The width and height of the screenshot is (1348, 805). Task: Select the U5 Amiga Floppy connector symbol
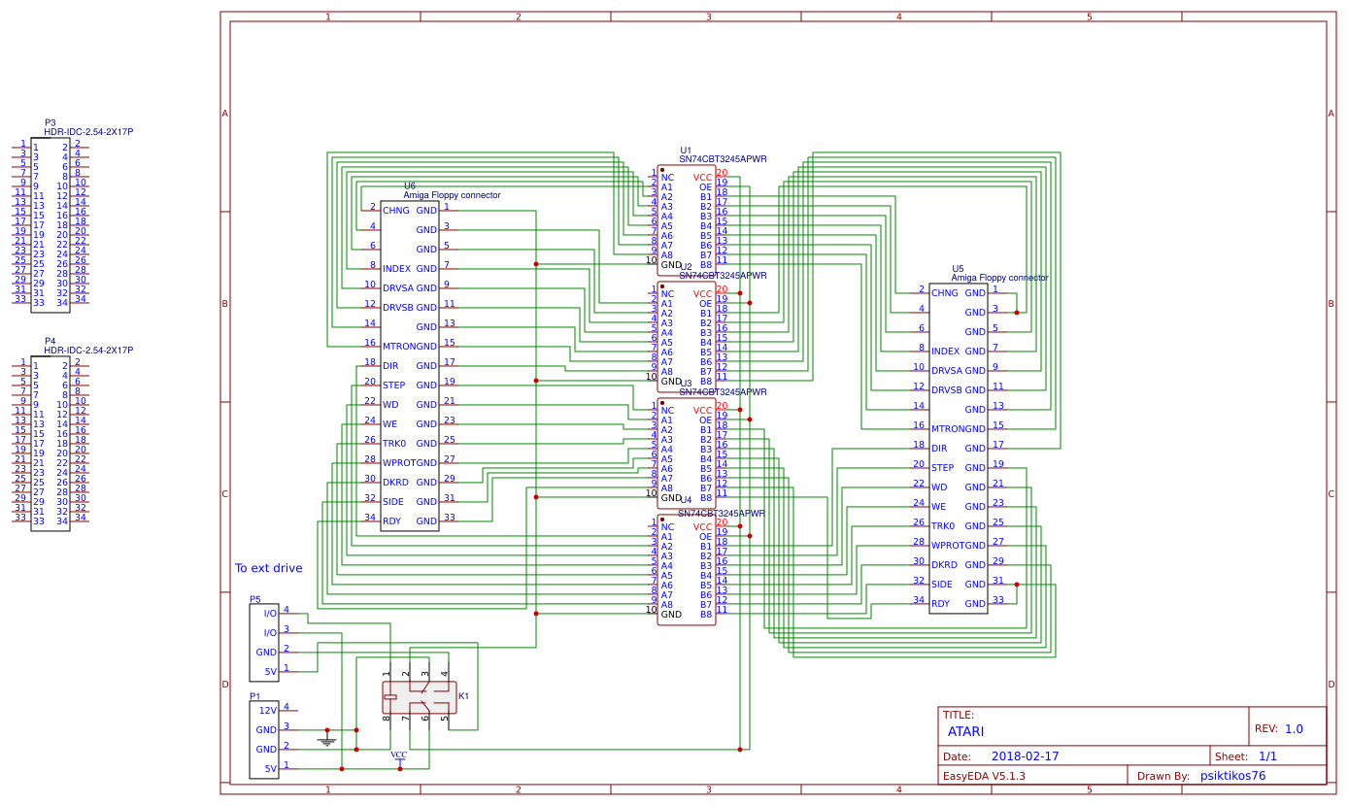[x=959, y=447]
